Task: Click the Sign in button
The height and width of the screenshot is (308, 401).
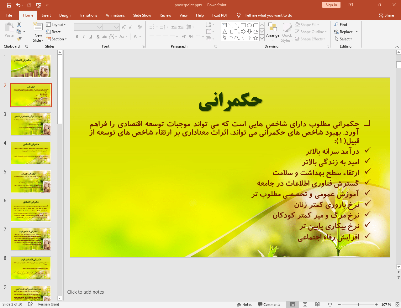Action: [331, 5]
